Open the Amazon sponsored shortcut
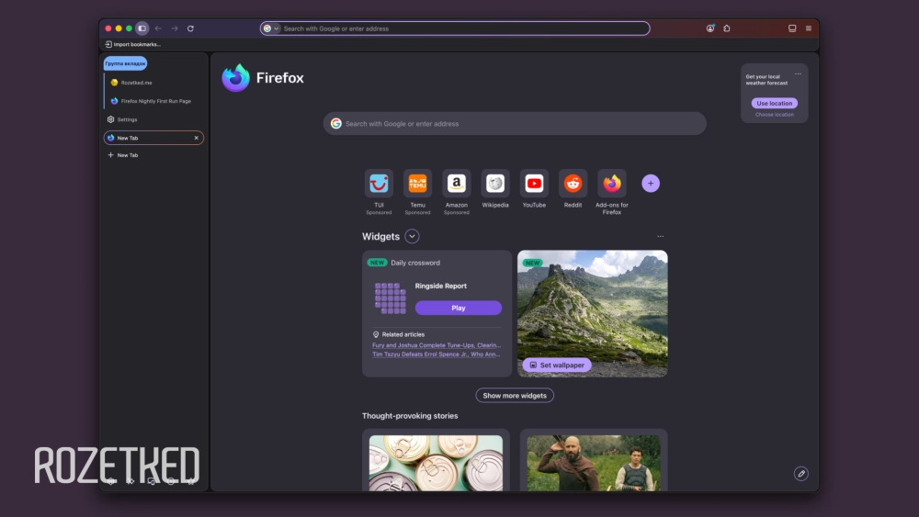This screenshot has height=517, width=919. point(457,184)
